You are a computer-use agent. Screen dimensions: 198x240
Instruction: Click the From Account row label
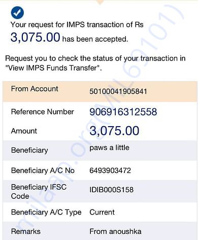pos(35,89)
